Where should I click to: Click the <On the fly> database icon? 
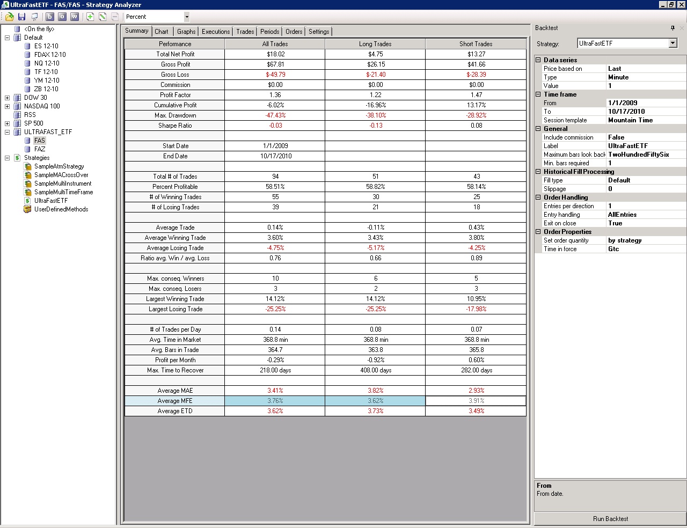(x=17, y=29)
